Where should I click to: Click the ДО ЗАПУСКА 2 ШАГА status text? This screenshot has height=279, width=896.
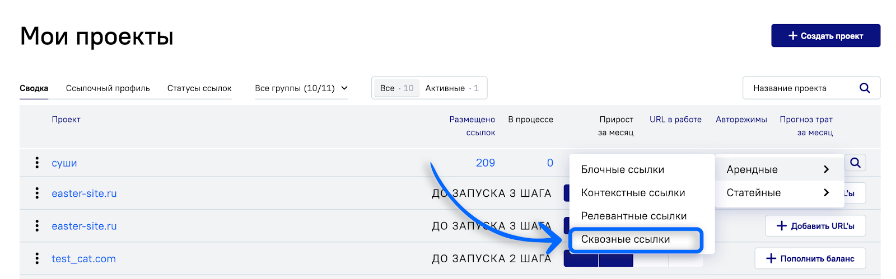[x=492, y=259]
